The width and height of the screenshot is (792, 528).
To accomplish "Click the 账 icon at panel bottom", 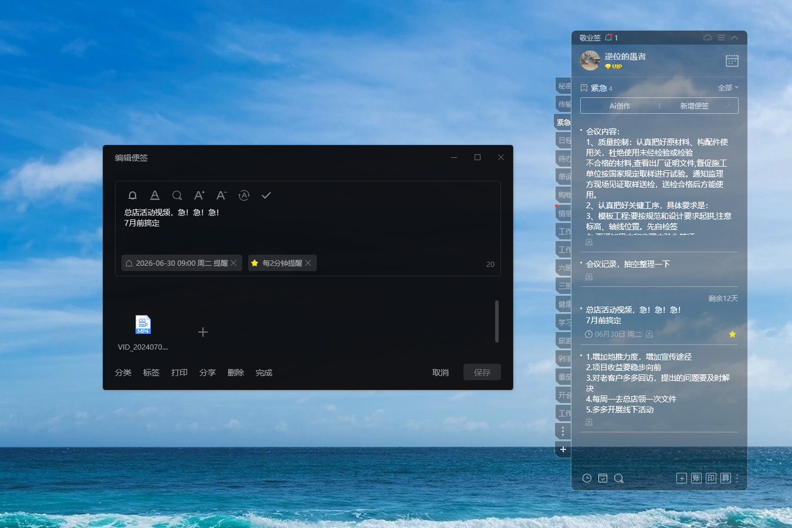I will pos(696,478).
